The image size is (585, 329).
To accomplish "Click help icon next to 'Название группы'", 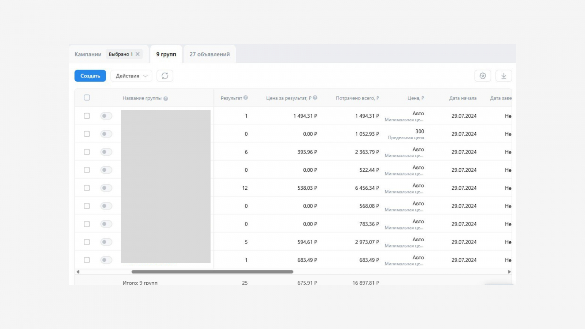I will [x=166, y=99].
